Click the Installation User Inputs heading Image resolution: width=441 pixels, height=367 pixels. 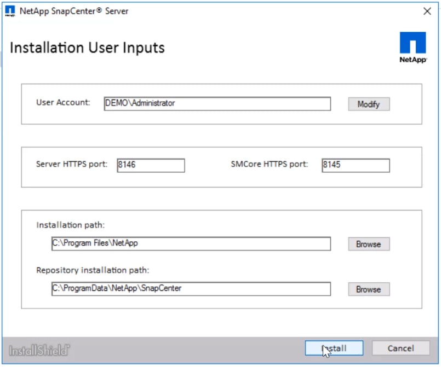[87, 48]
